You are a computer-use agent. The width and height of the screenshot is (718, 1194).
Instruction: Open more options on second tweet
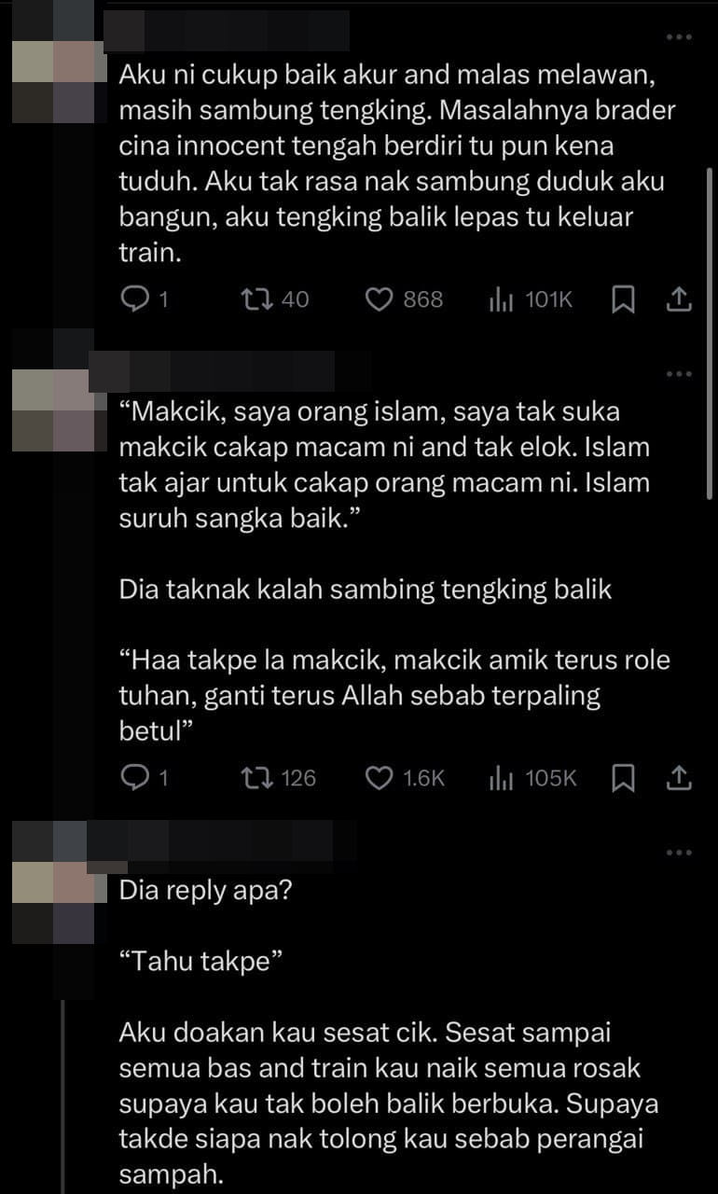point(679,374)
